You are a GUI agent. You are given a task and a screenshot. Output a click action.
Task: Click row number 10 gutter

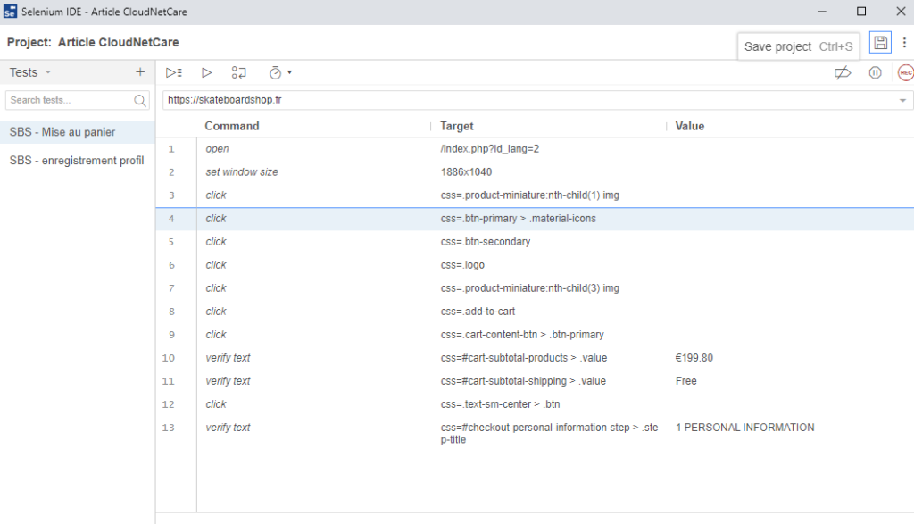click(169, 358)
